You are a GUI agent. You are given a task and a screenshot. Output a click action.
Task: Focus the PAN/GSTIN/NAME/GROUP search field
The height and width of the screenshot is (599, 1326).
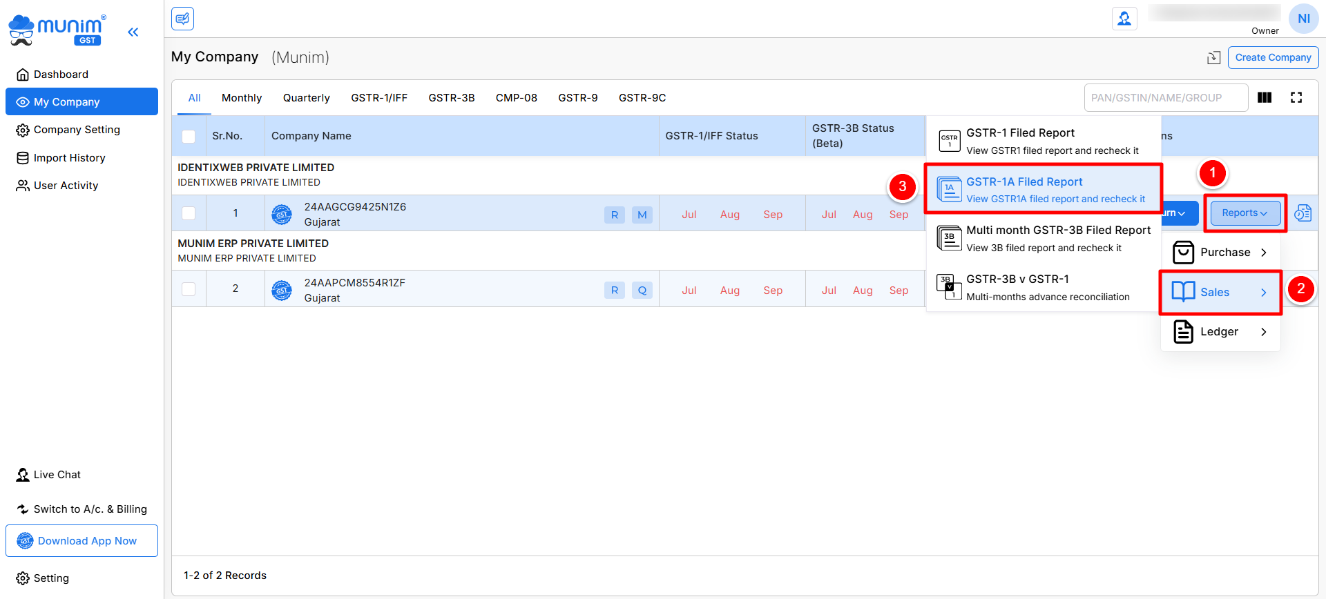pos(1166,98)
